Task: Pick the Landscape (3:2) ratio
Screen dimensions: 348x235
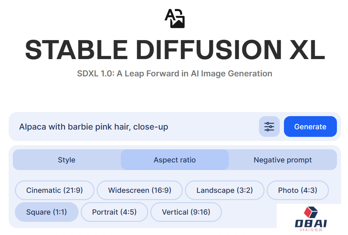Action: [224, 190]
